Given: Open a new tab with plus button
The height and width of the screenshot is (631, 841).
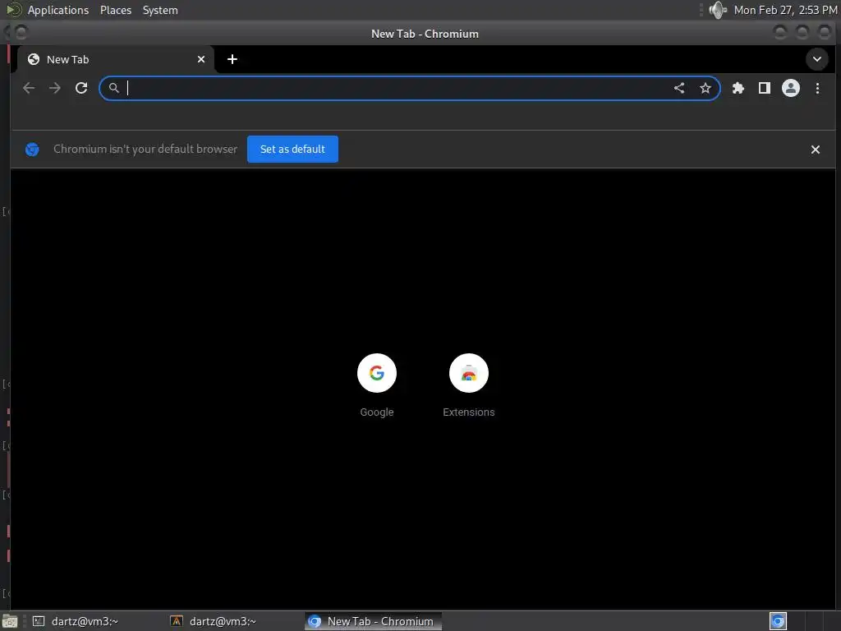Looking at the screenshot, I should [x=232, y=59].
